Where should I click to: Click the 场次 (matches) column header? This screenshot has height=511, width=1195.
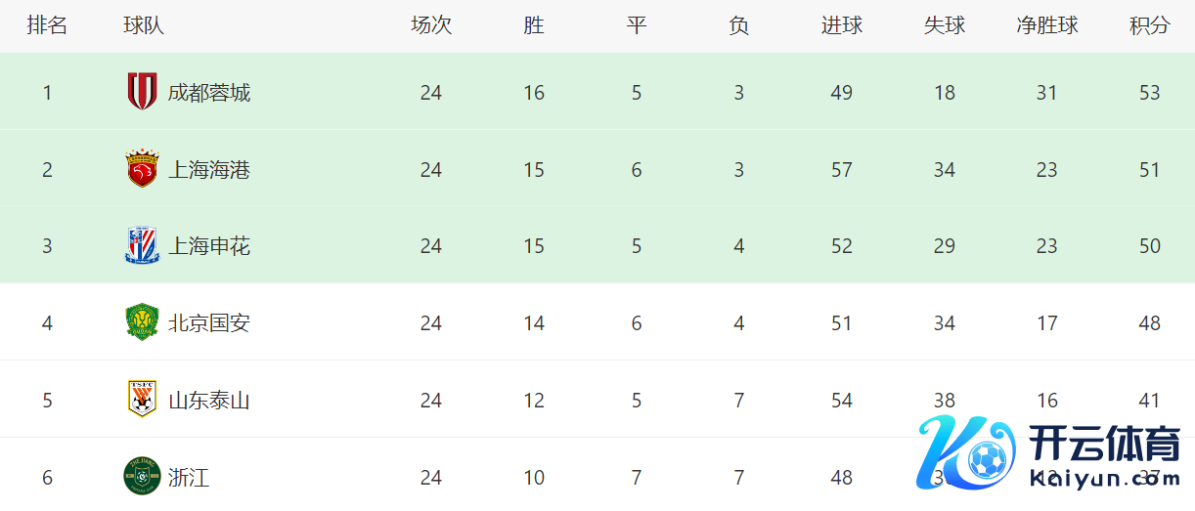click(x=431, y=25)
